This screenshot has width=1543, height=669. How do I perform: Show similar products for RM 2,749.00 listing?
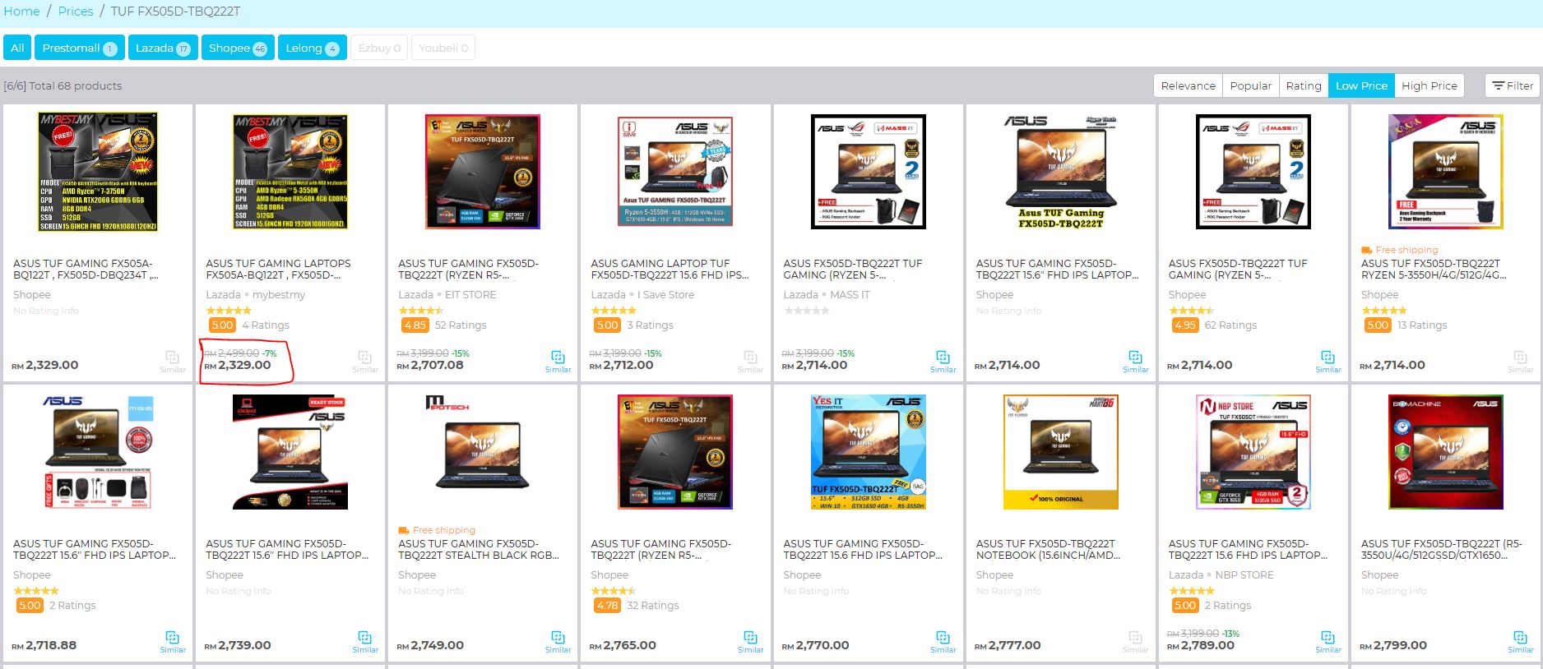pyautogui.click(x=558, y=642)
